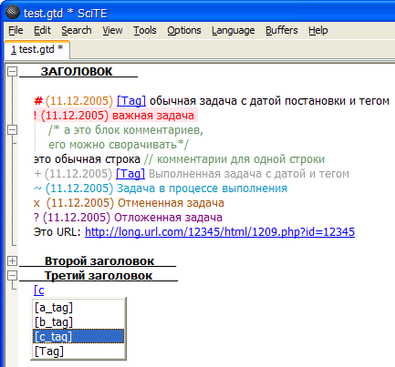The image size is (395, 367).
Task: Select the test.gtd file tab
Action: point(37,49)
